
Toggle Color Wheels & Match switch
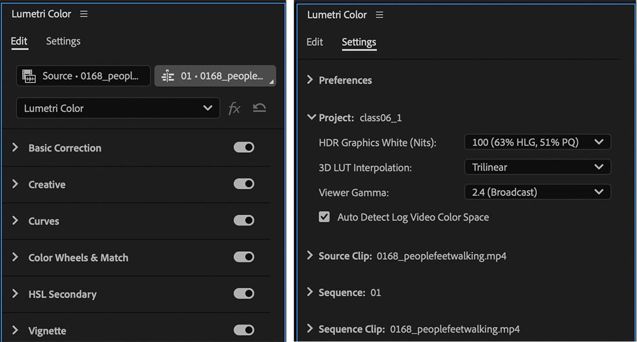(244, 257)
